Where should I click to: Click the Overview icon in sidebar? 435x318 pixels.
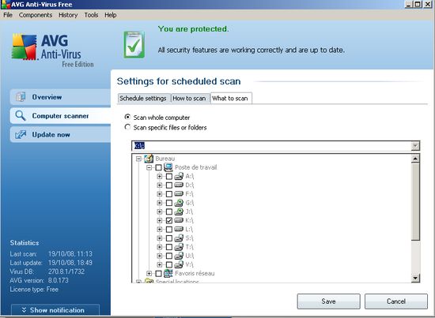tap(21, 97)
